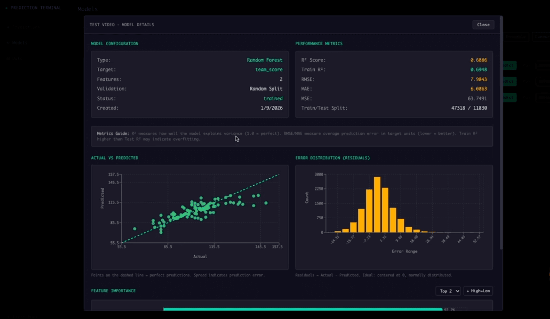550x319 pixels.
Task: Click the trained status value in Model Configuration
Action: pyautogui.click(x=273, y=98)
